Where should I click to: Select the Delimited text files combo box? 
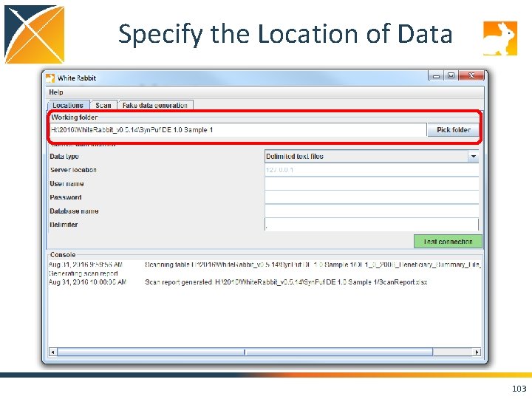372,157
